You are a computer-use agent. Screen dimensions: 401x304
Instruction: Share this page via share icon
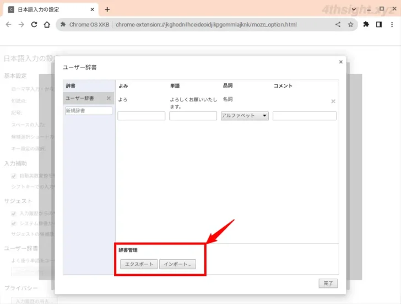(x=338, y=24)
